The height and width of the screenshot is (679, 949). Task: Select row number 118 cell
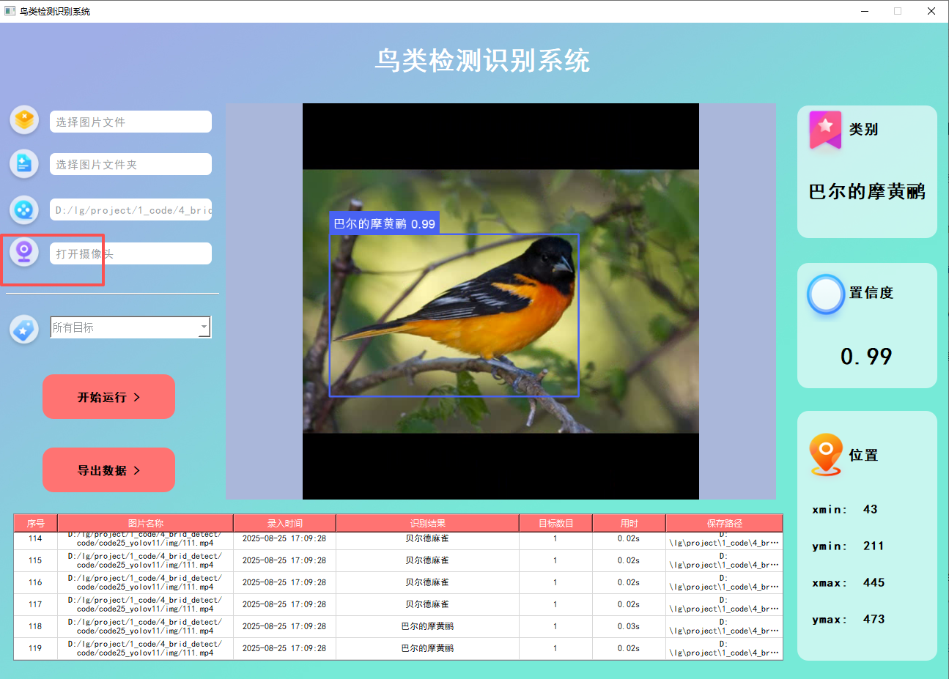click(x=36, y=626)
